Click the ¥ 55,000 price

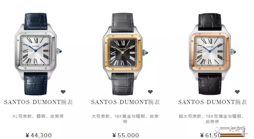click(x=126, y=135)
